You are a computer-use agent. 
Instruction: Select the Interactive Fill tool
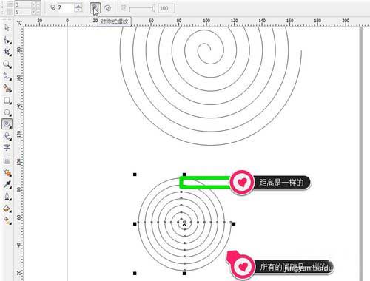(x=7, y=220)
